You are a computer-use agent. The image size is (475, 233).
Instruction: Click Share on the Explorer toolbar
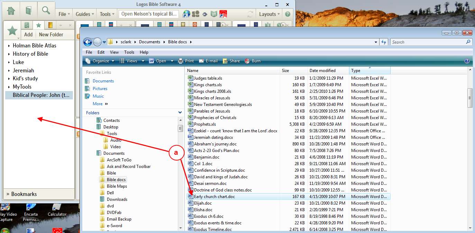point(231,61)
